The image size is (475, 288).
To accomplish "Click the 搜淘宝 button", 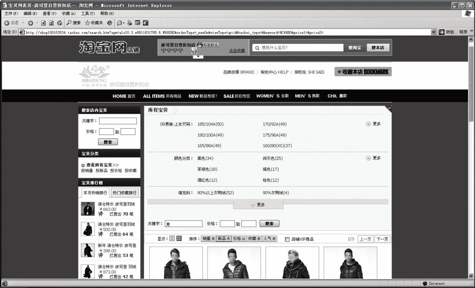I will [355, 47].
